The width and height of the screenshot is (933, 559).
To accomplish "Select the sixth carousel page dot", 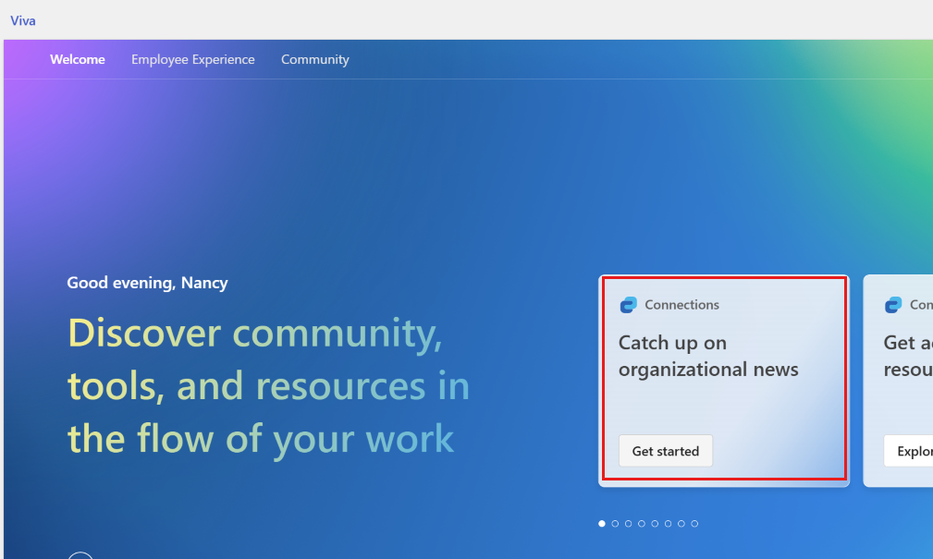I will 668,523.
